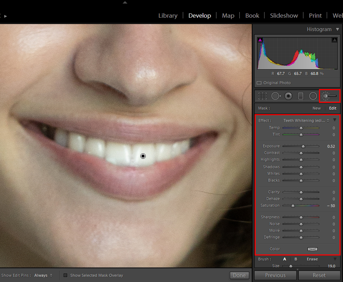The height and width of the screenshot is (282, 343).
Task: Activate the Radial Filter tool
Action: tap(313, 95)
